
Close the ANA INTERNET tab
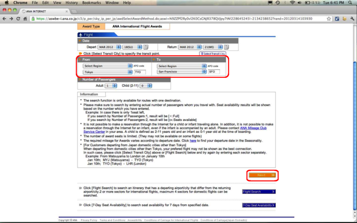[x=67, y=11]
